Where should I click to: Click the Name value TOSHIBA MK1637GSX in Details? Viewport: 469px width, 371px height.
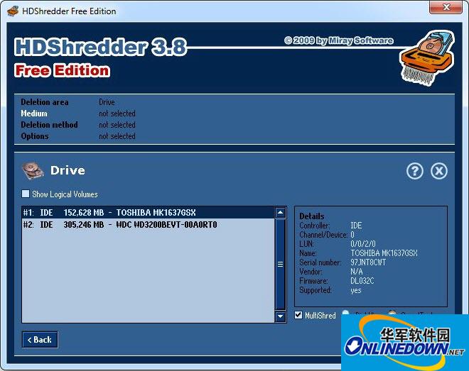pos(384,253)
